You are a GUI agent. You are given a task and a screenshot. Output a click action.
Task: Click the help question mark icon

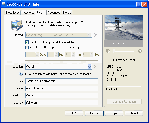139,4
